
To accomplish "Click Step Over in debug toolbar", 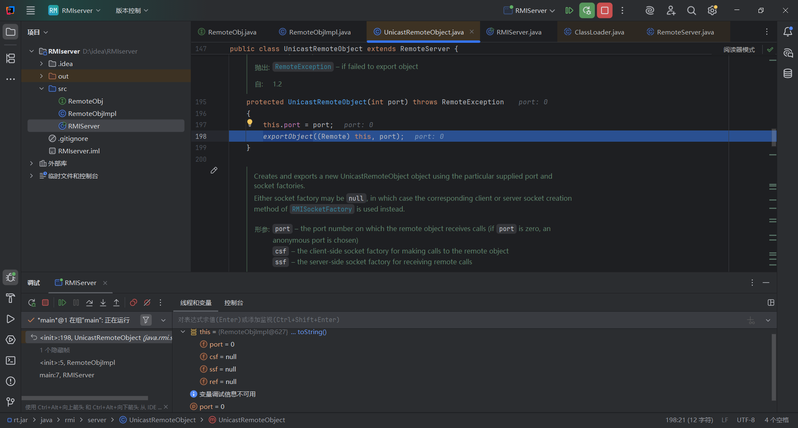I will [x=89, y=303].
